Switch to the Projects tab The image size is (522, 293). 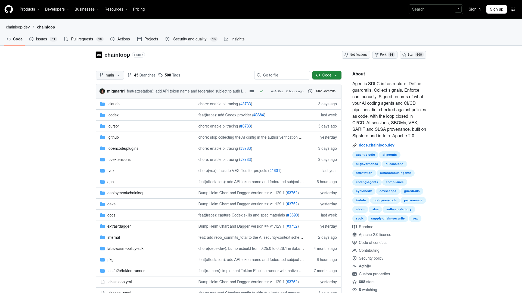pyautogui.click(x=148, y=39)
